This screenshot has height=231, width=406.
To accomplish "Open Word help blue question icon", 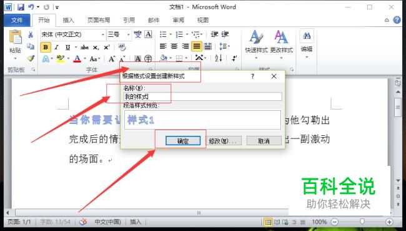I will click(397, 20).
